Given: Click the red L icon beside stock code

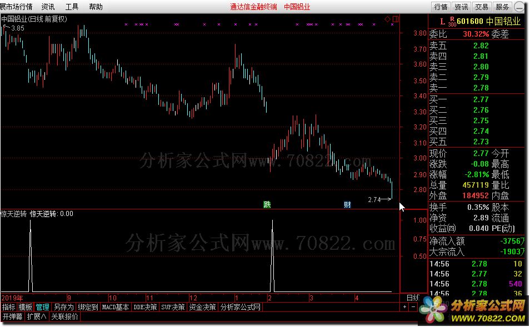Looking at the screenshot, I should click(442, 22).
